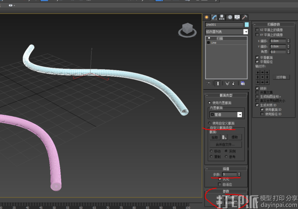Expand the Line entry in modifier stack
This screenshot has width=298, height=209.
tap(209, 43)
